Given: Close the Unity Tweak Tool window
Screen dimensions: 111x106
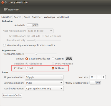Looking at the screenshot, I should coord(2,2).
